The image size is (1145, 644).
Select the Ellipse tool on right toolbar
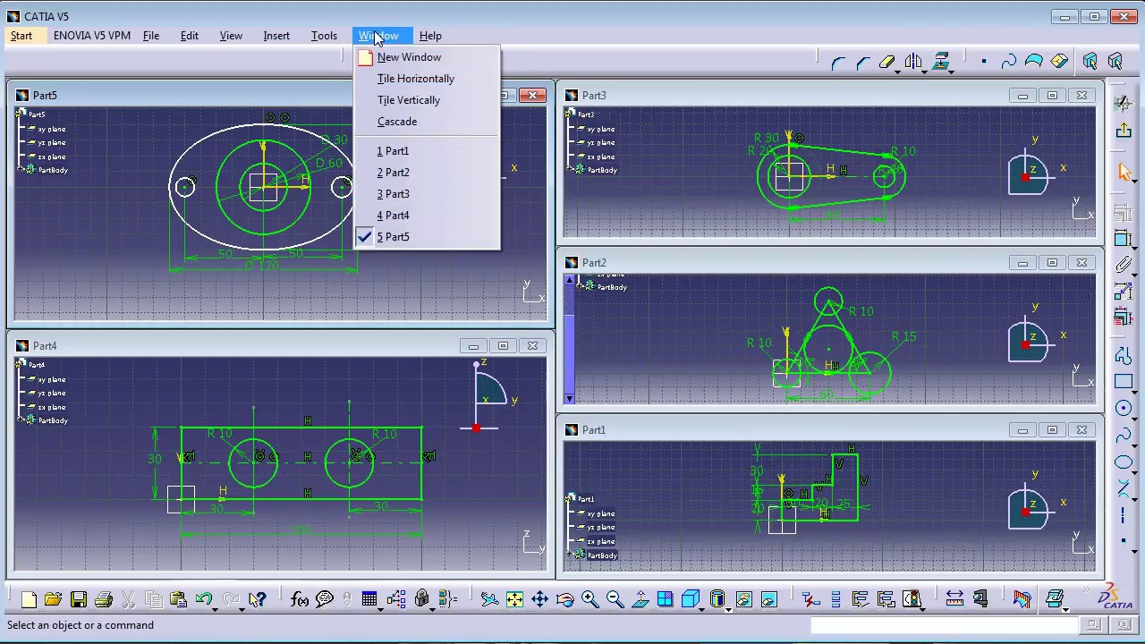point(1124,462)
